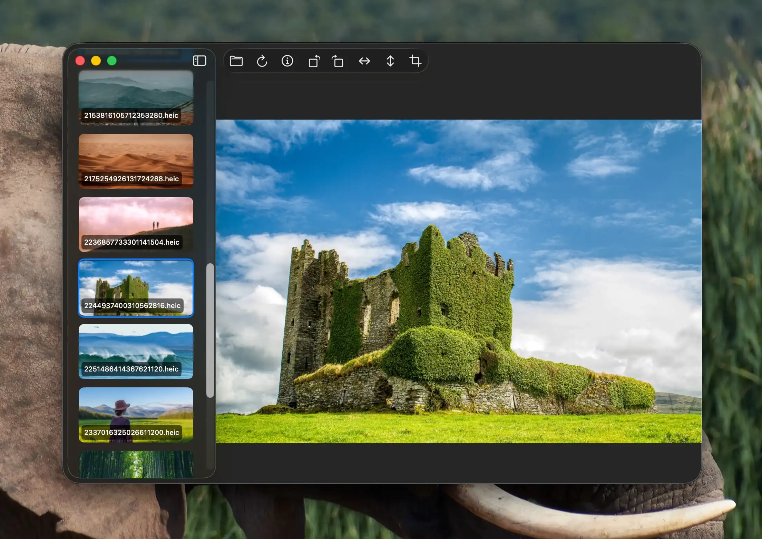Flip the image vertically
The width and height of the screenshot is (762, 539).
pyautogui.click(x=390, y=61)
